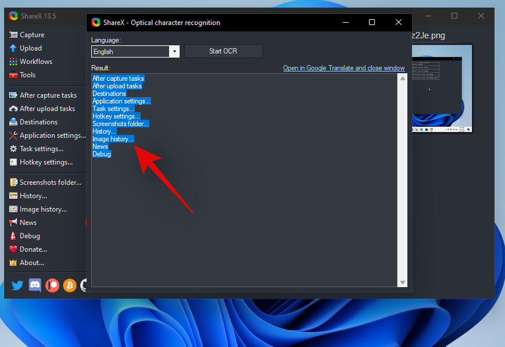Open the Bitcoin donation icon
The image size is (505, 347).
pyautogui.click(x=70, y=285)
